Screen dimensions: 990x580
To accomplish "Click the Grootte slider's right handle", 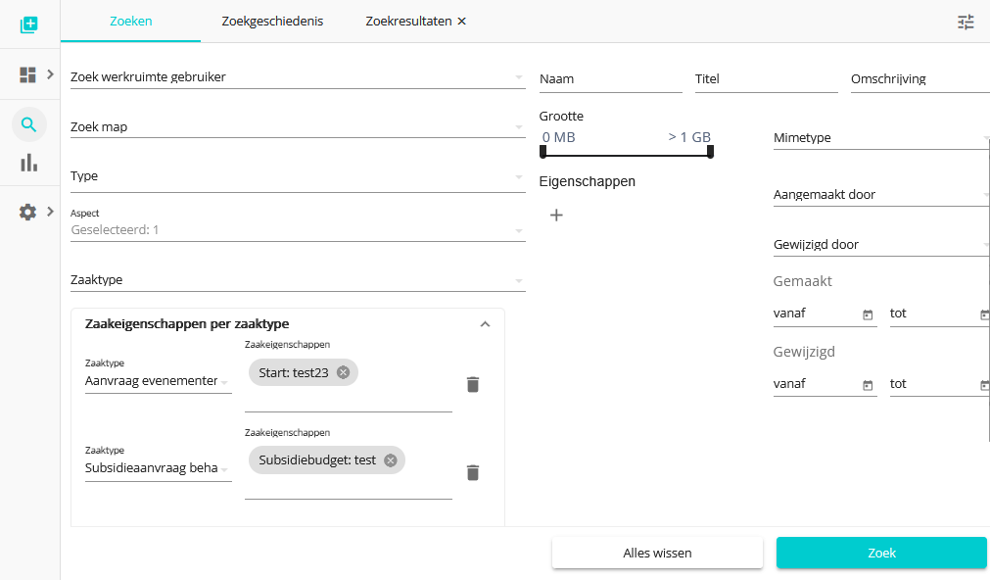I will point(710,152).
